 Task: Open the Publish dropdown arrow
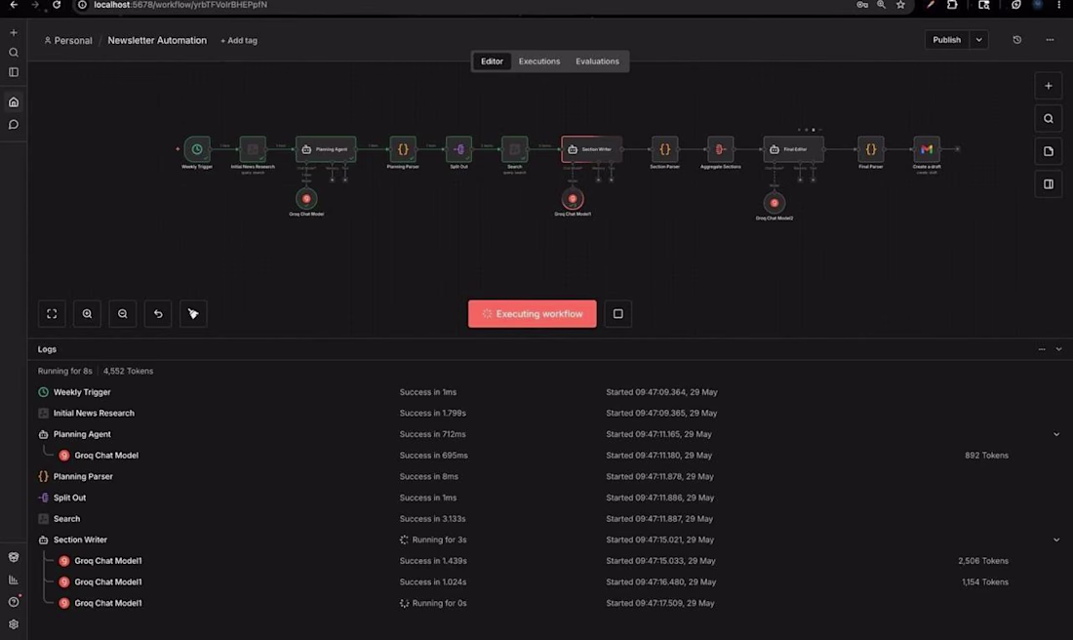979,40
